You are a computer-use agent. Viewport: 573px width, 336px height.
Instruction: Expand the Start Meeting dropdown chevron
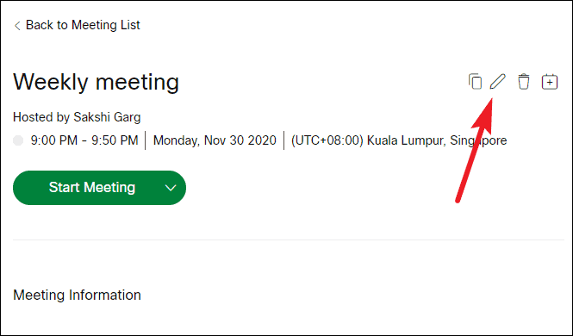[171, 188]
